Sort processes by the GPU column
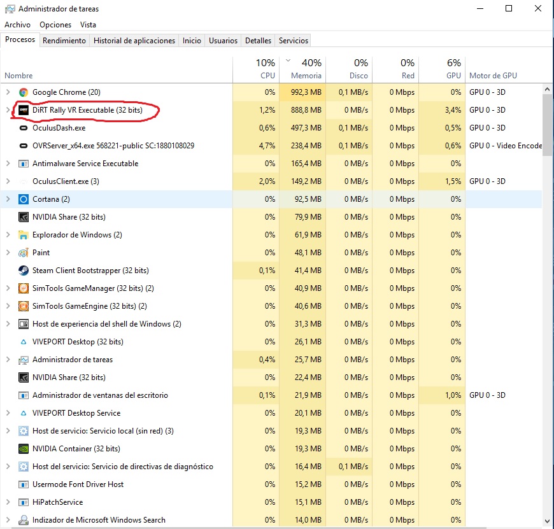554x529 pixels. pos(442,70)
